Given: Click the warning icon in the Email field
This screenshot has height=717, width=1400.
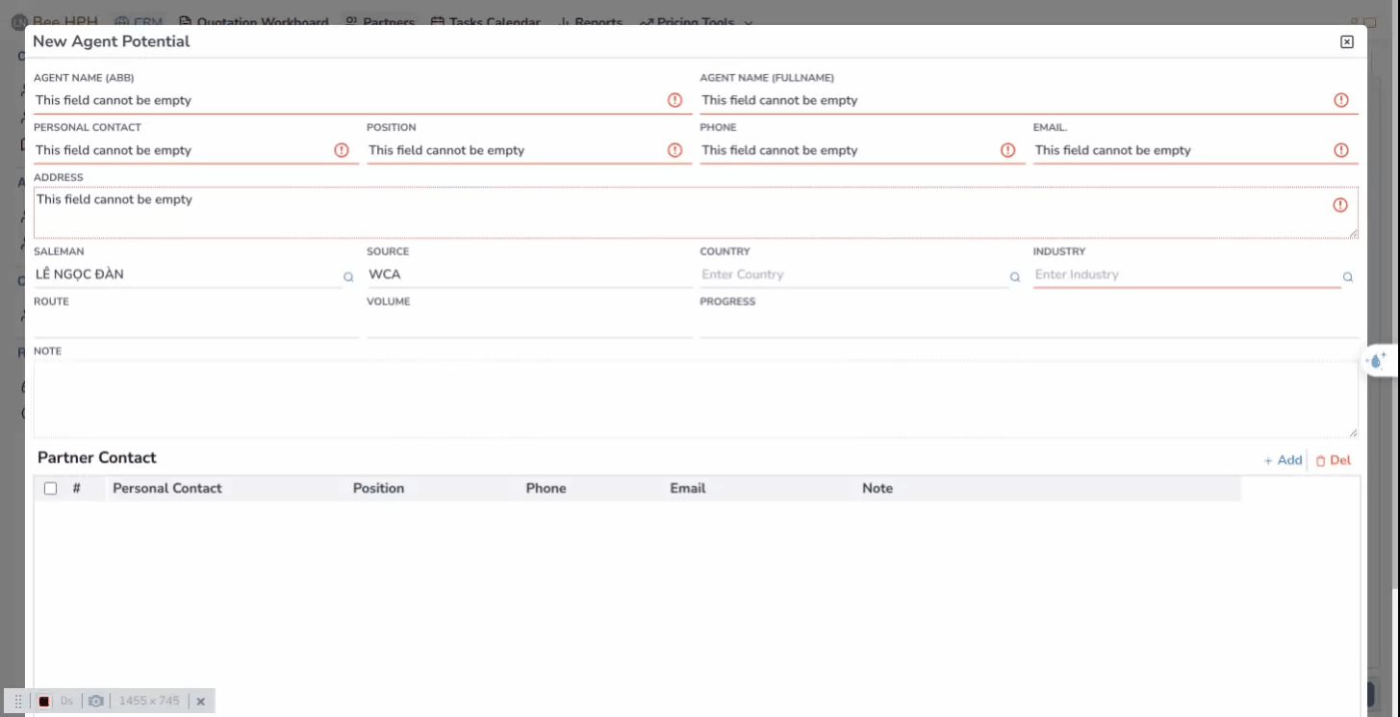Looking at the screenshot, I should (1340, 150).
